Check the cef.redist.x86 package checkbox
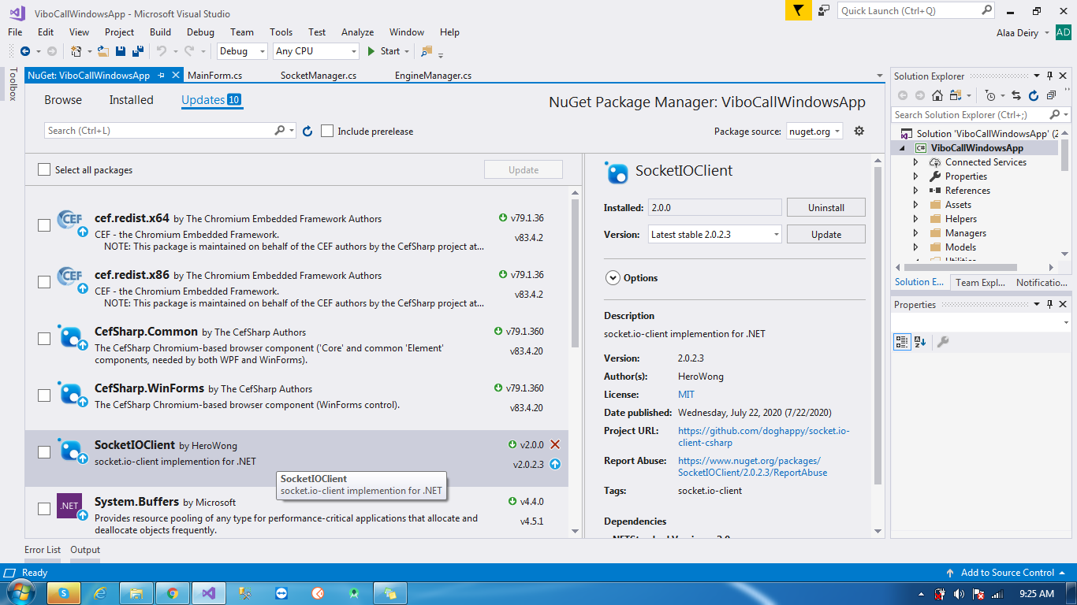 (x=44, y=282)
